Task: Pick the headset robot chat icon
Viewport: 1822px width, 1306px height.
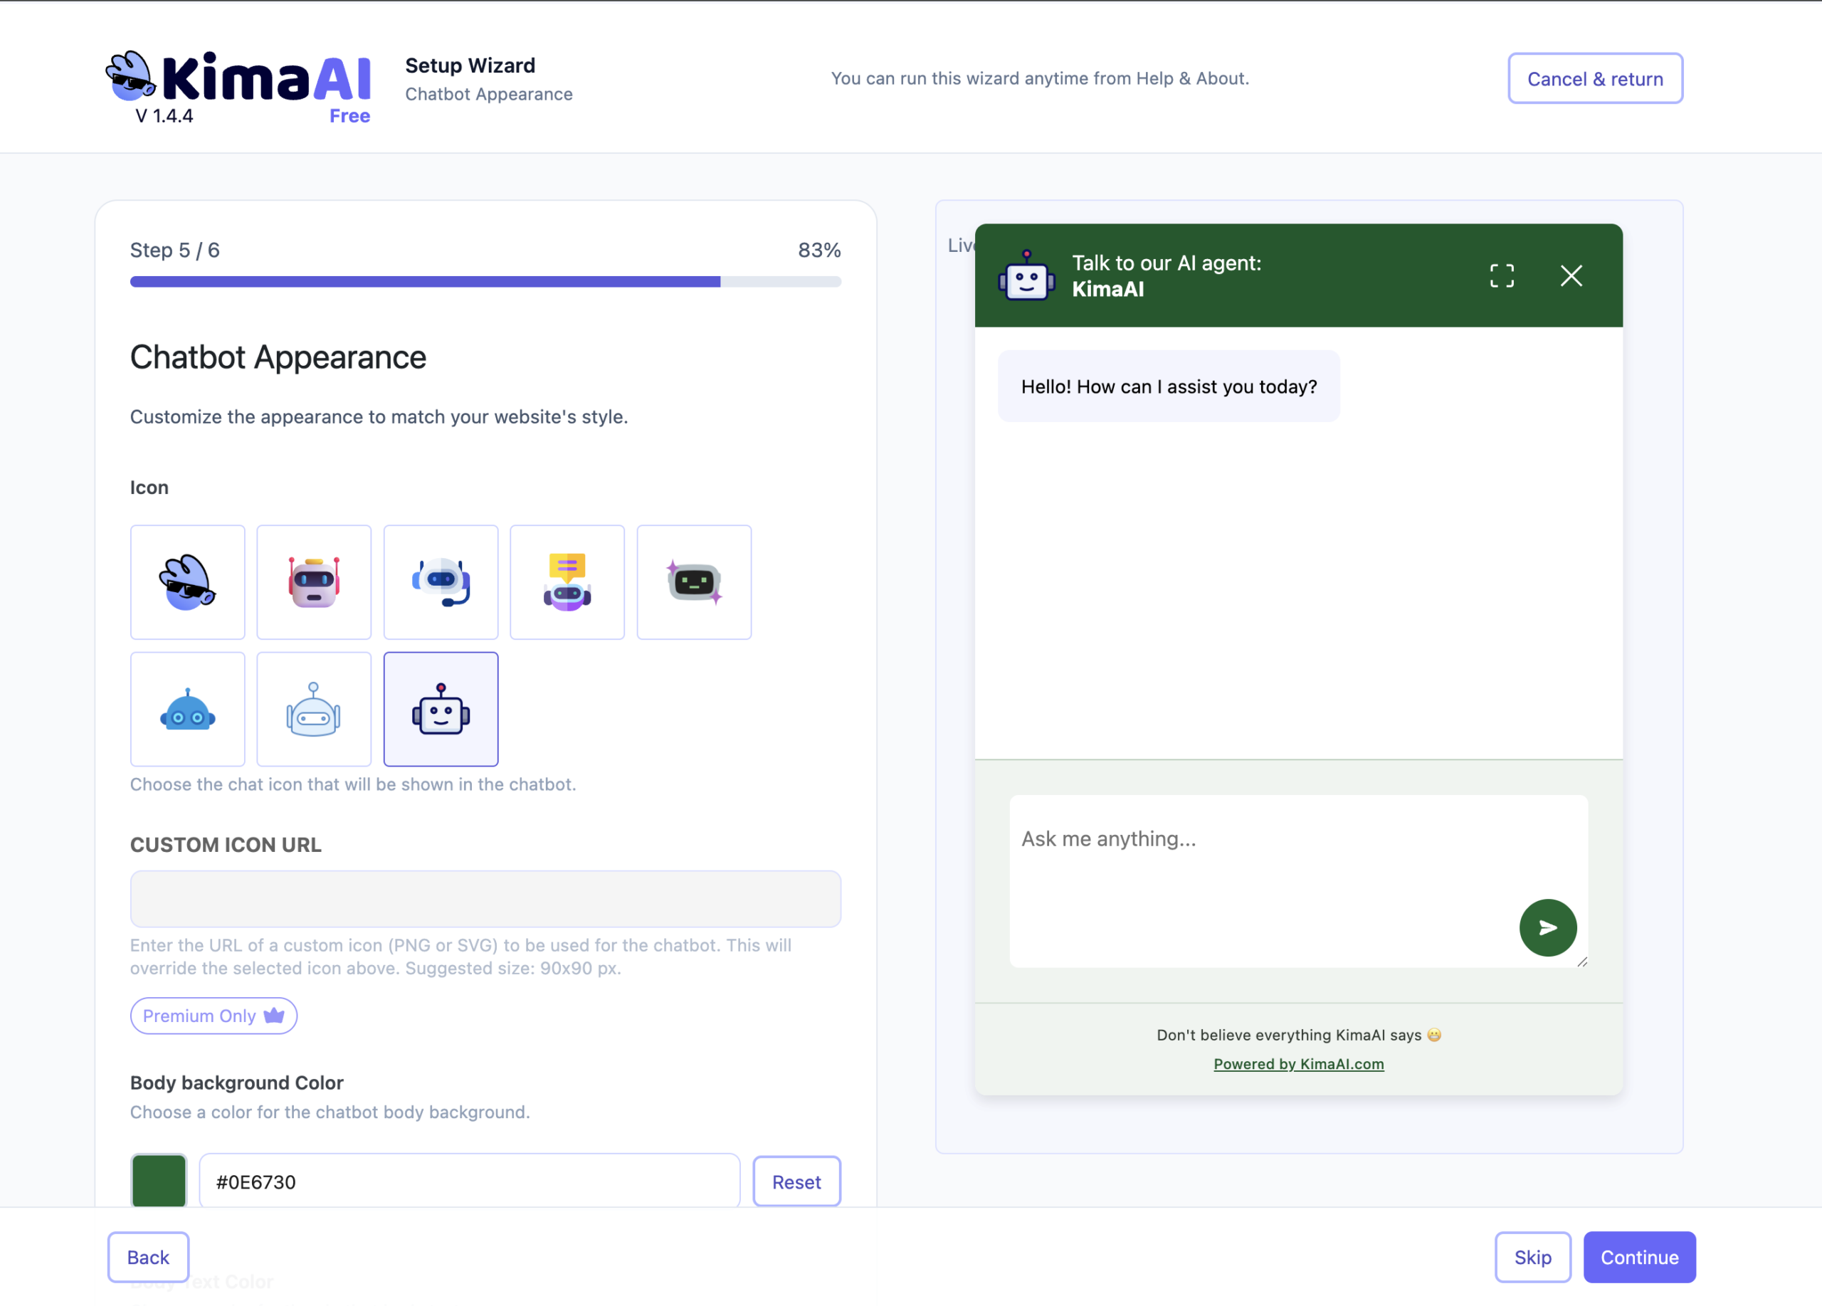Action: 441,582
